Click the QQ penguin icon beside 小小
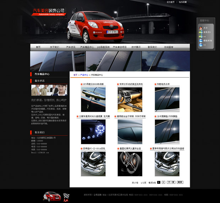The width and height of the screenshot is (220, 203). point(201,28)
